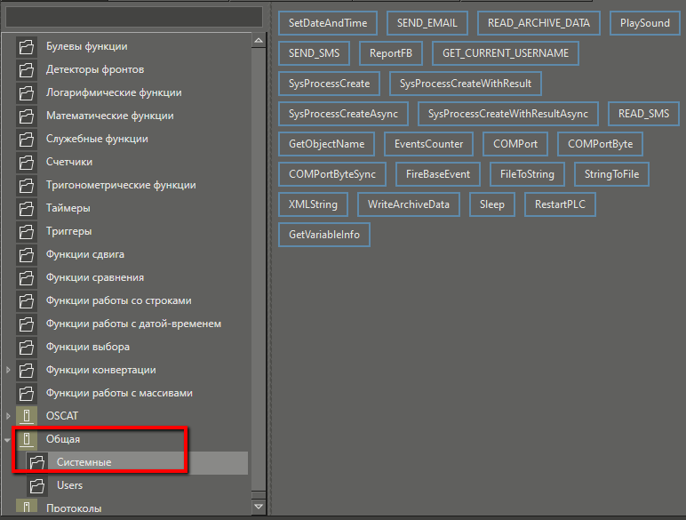Click the library icon next to Протоколы
686x520 pixels.
click(x=26, y=508)
